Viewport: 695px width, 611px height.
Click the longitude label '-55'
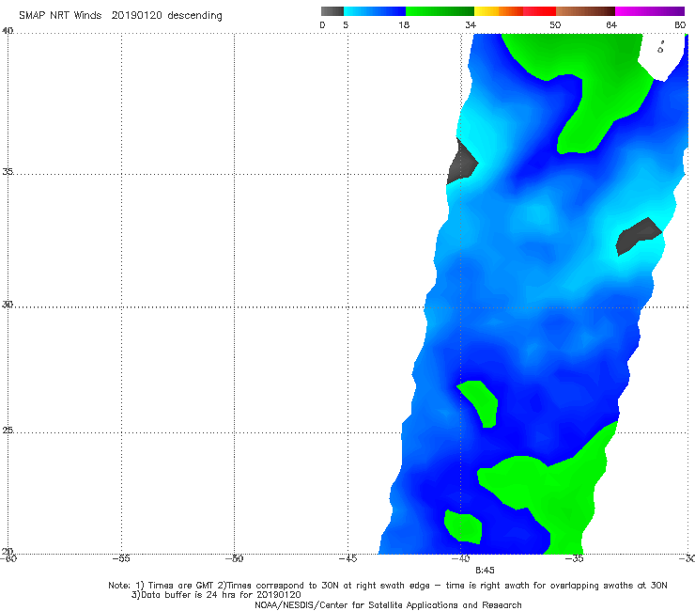121,558
